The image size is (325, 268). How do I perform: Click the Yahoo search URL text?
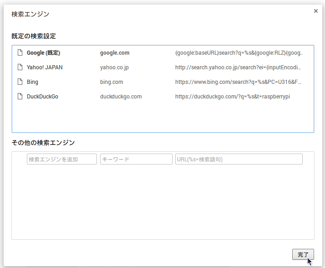click(238, 67)
